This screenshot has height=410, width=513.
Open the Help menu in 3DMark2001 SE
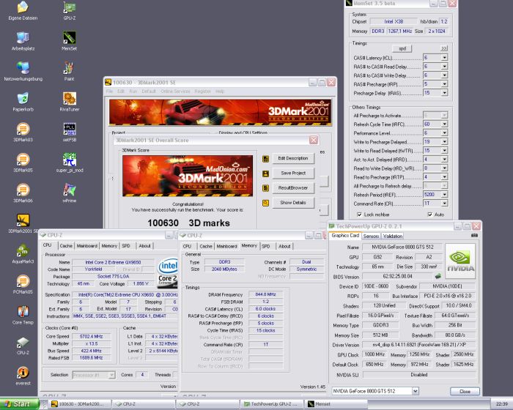pyautogui.click(x=220, y=92)
